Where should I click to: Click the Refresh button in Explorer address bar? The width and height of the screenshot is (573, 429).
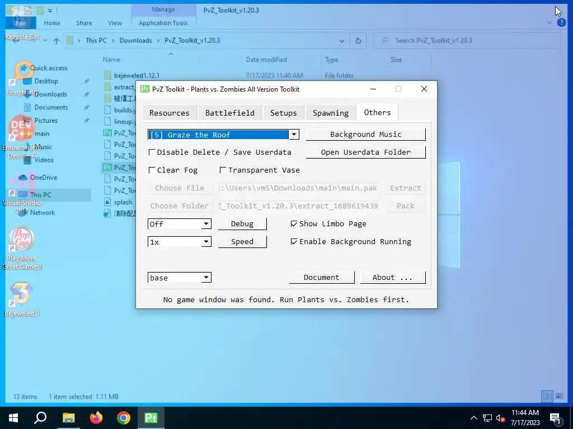[x=358, y=40]
